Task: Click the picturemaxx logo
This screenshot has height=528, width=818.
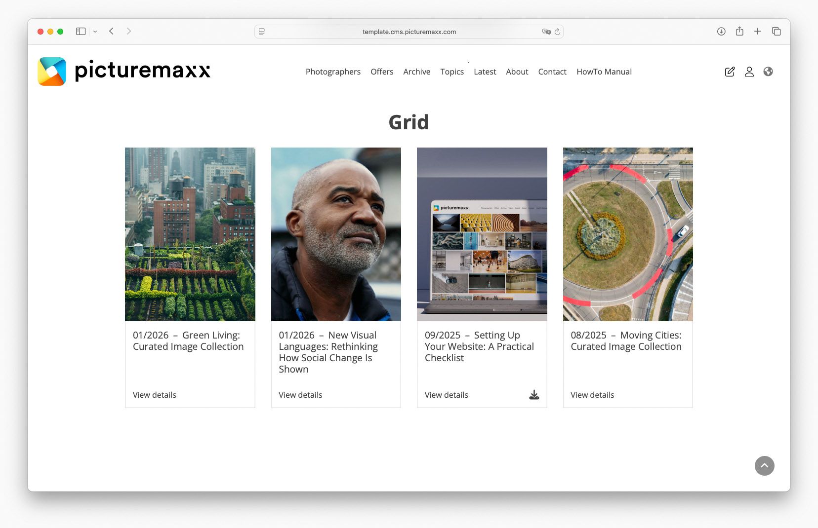Action: tap(123, 71)
